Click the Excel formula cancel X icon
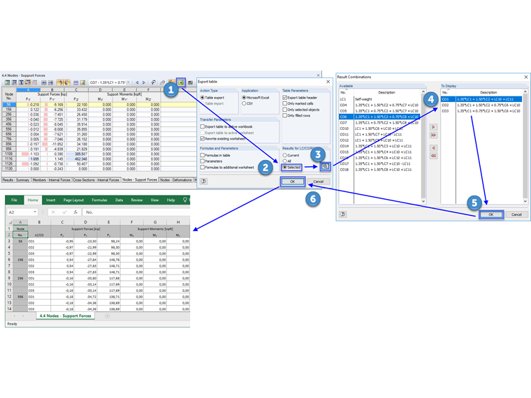The height and width of the screenshot is (398, 531). pos(53,212)
